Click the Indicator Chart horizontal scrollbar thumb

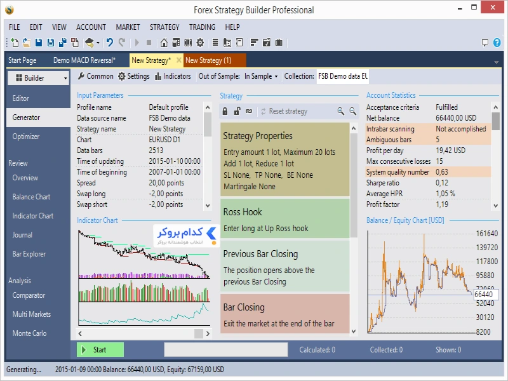[199, 333]
